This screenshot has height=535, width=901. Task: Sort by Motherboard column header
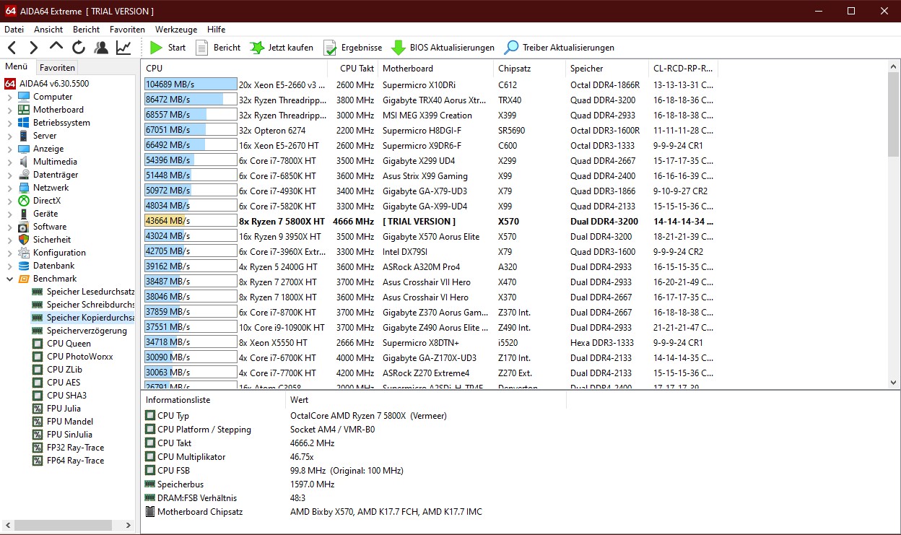pyautogui.click(x=436, y=69)
